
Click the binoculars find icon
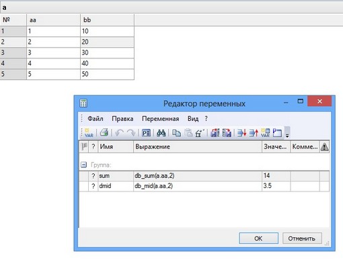(x=161, y=133)
